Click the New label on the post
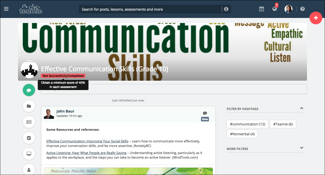This screenshot has height=175, width=325. coord(205,119)
